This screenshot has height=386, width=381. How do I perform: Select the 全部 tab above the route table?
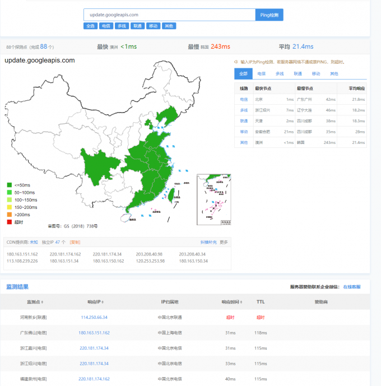243,73
